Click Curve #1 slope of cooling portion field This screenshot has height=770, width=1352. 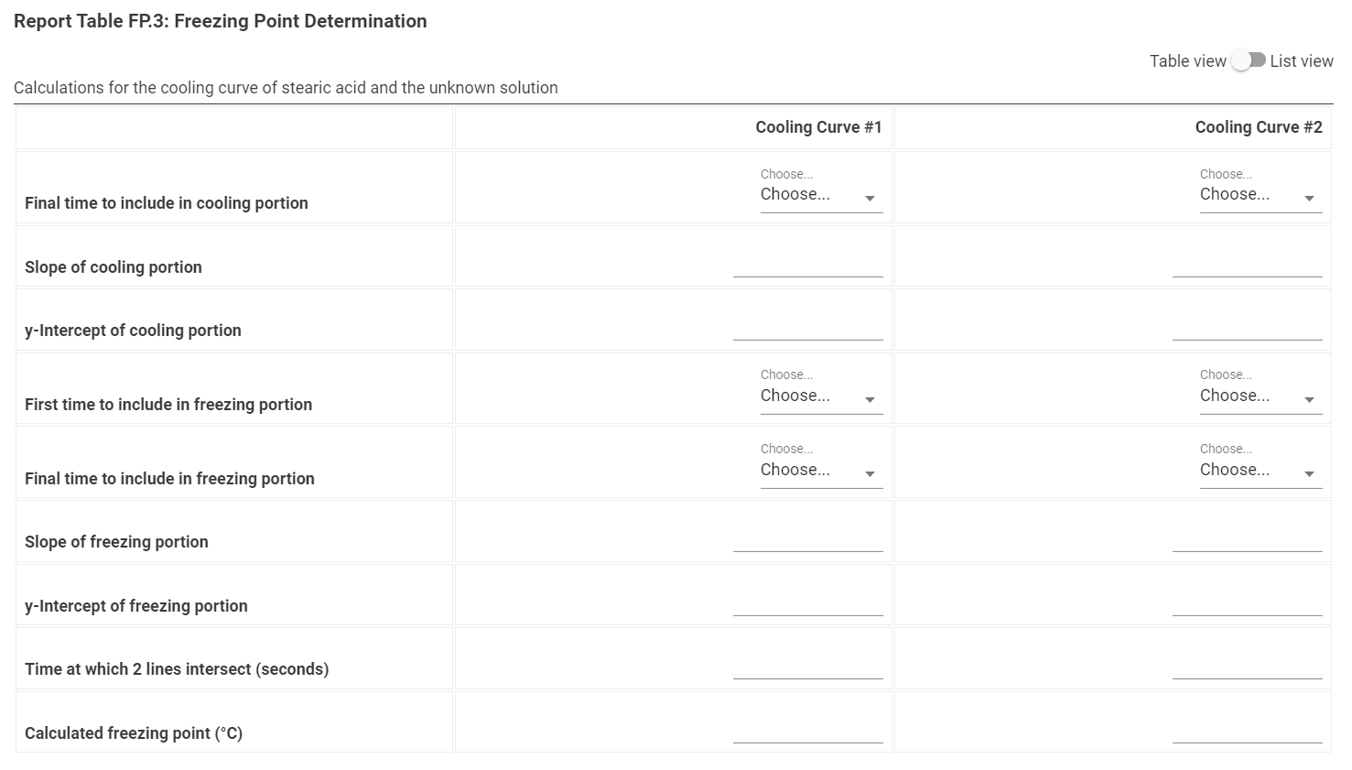pyautogui.click(x=807, y=266)
